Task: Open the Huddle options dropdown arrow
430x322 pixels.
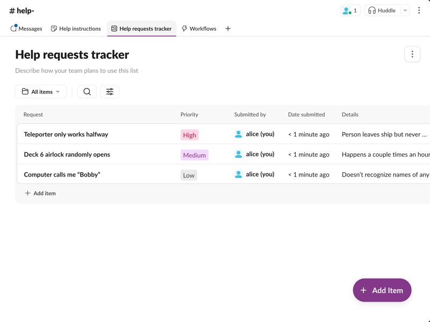Action: click(x=405, y=10)
